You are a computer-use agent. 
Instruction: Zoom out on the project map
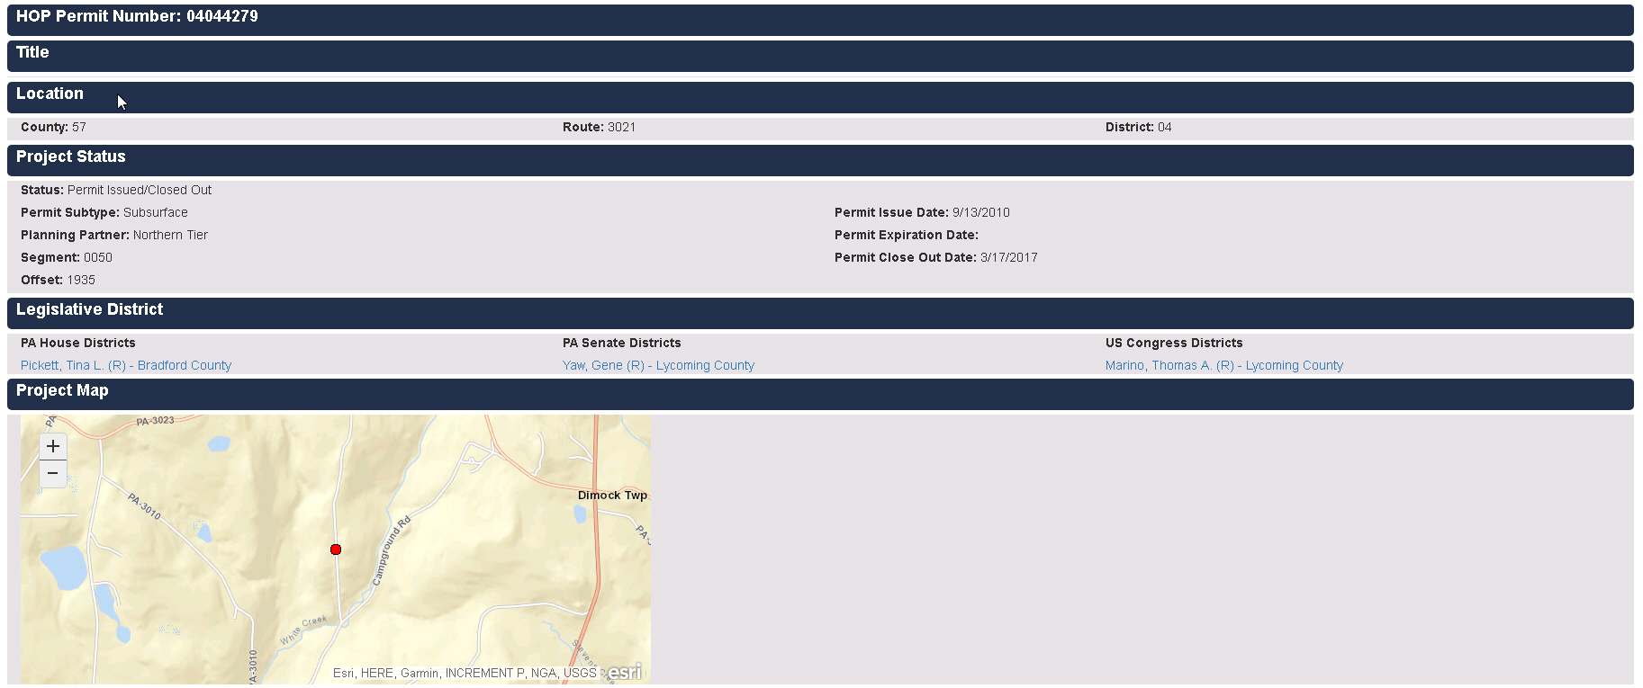[x=53, y=474]
